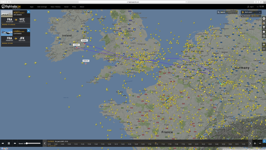Go back in browser history
This screenshot has width=266, height=150.
click(x=2, y=2)
